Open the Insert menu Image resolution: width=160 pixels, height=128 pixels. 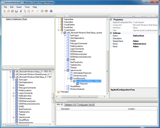tap(19, 7)
